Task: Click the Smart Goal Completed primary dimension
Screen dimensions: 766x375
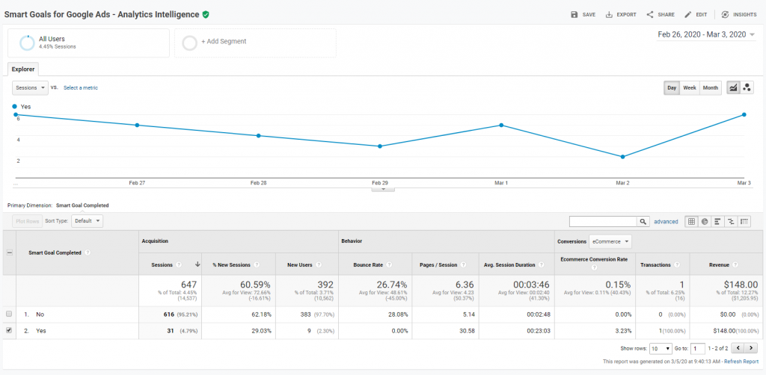Action: (x=82, y=205)
